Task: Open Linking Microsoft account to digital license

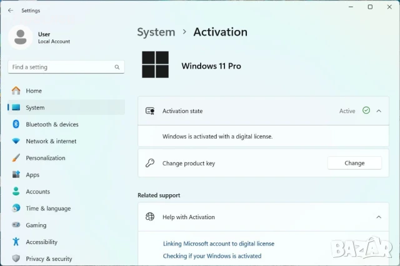Action: pyautogui.click(x=218, y=244)
